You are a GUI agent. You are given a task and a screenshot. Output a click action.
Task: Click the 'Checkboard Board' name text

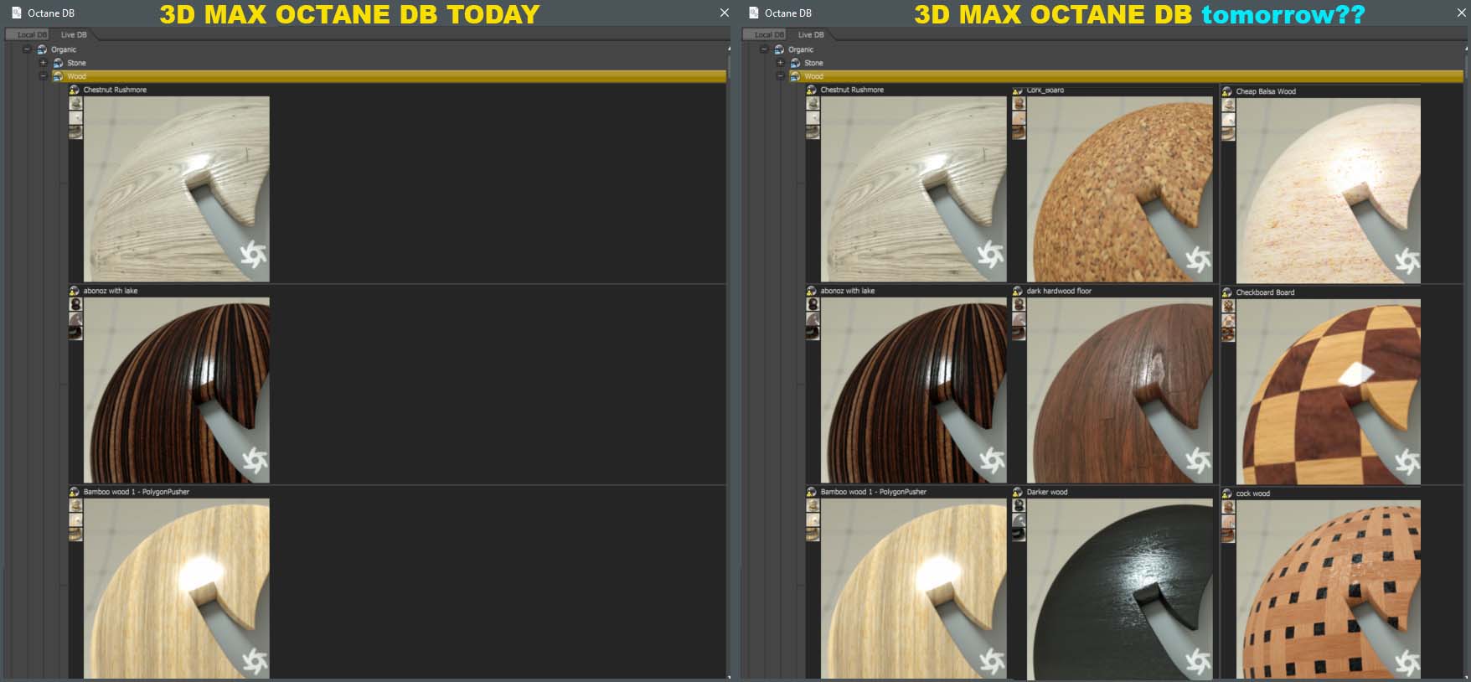click(x=1265, y=292)
